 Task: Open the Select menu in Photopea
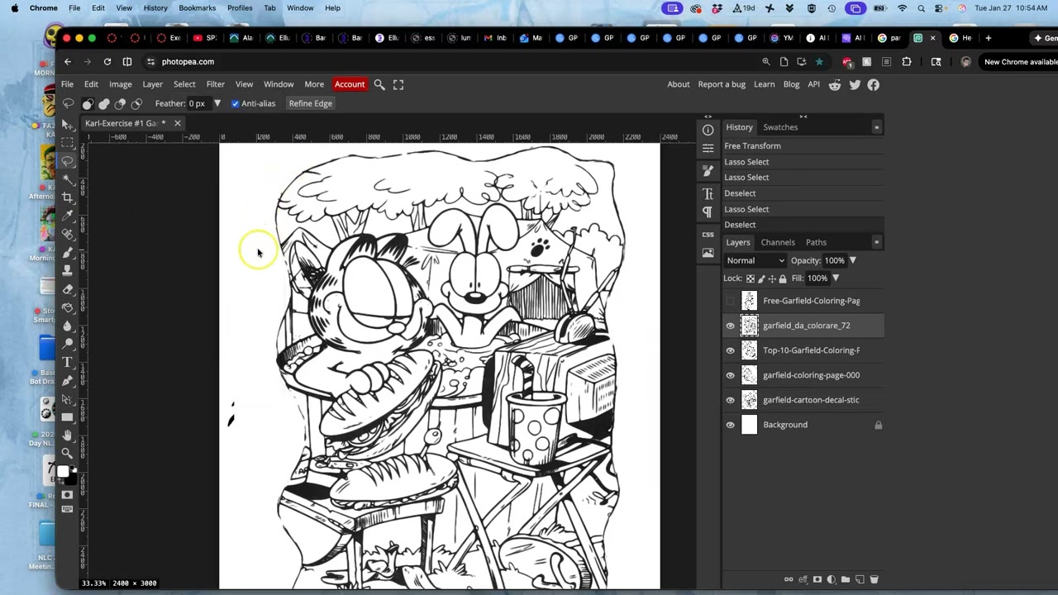(184, 84)
